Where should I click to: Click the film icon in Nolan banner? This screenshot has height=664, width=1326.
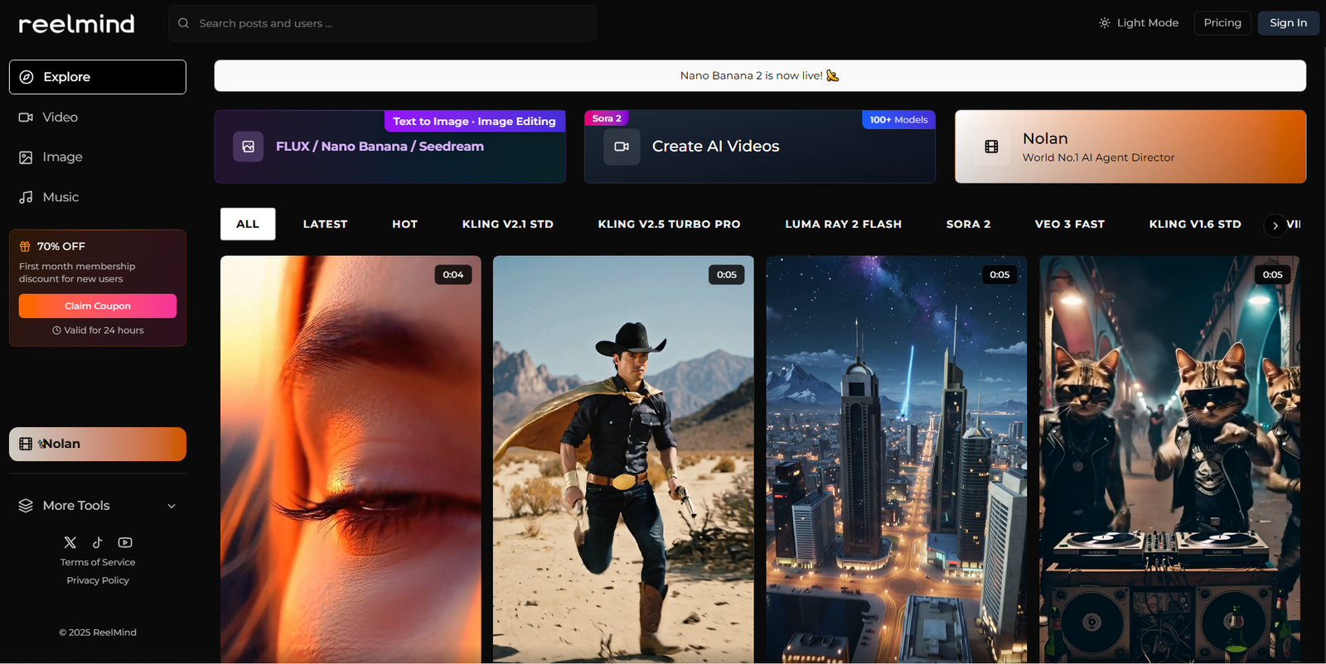[991, 147]
